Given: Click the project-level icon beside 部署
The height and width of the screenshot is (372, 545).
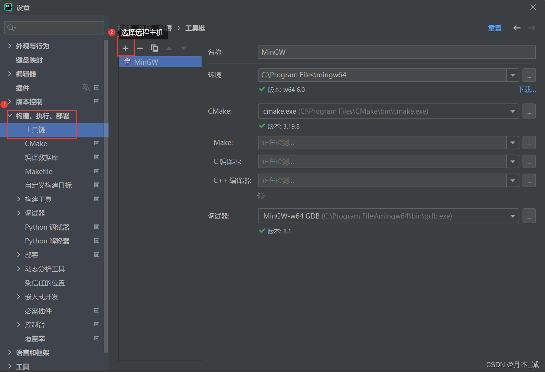Looking at the screenshot, I should point(97,255).
